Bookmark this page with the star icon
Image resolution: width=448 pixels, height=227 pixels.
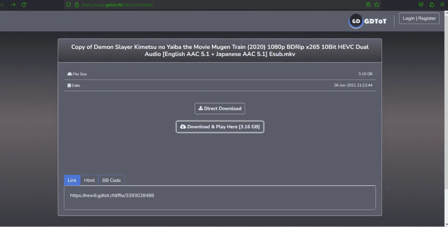pyautogui.click(x=377, y=5)
